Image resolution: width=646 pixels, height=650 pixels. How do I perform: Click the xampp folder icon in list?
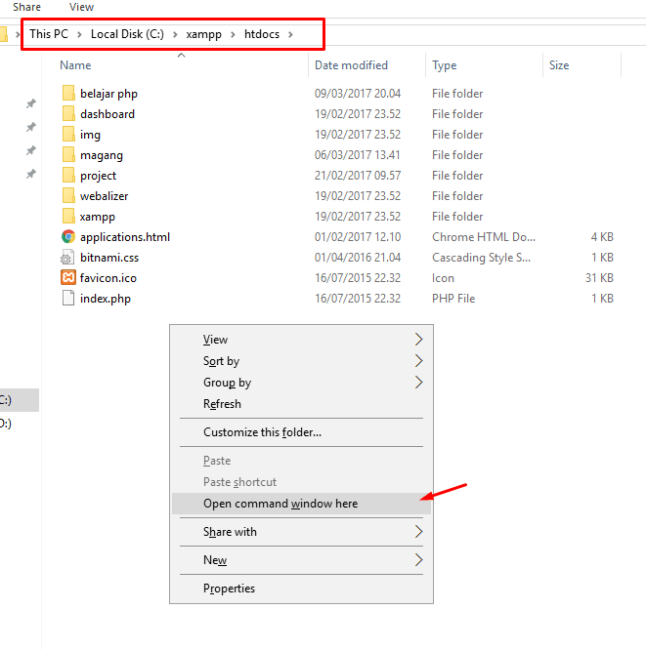pos(68,217)
